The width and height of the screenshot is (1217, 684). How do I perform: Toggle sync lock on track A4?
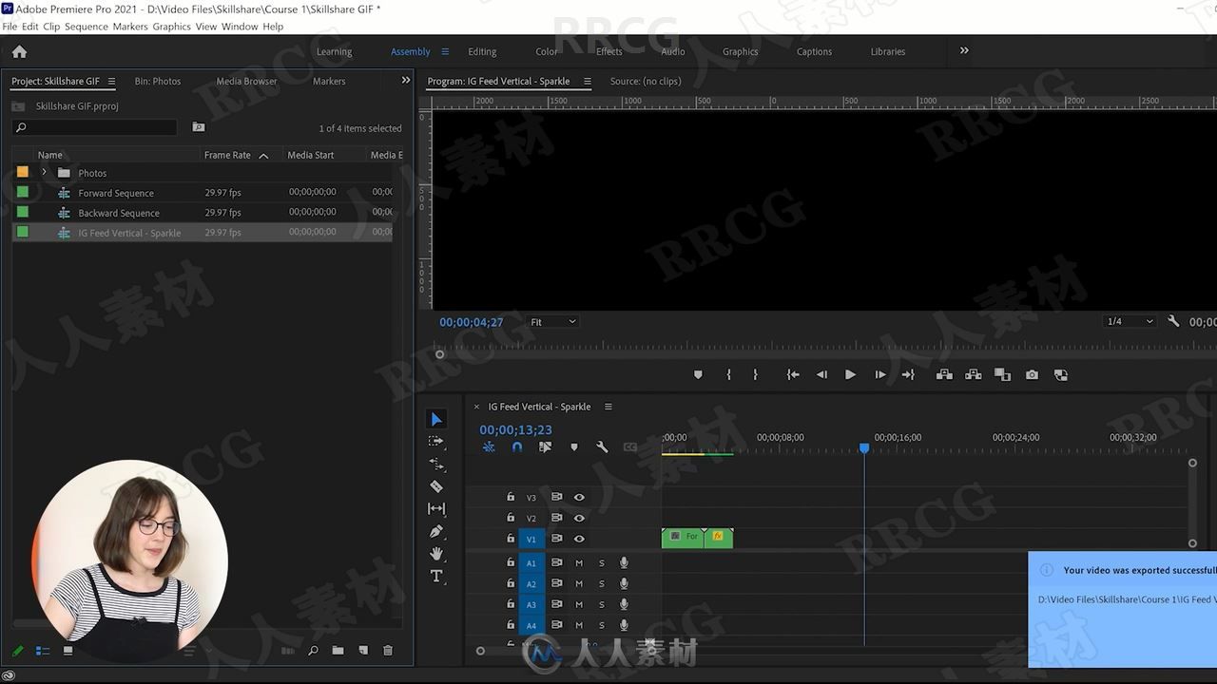pyautogui.click(x=556, y=625)
